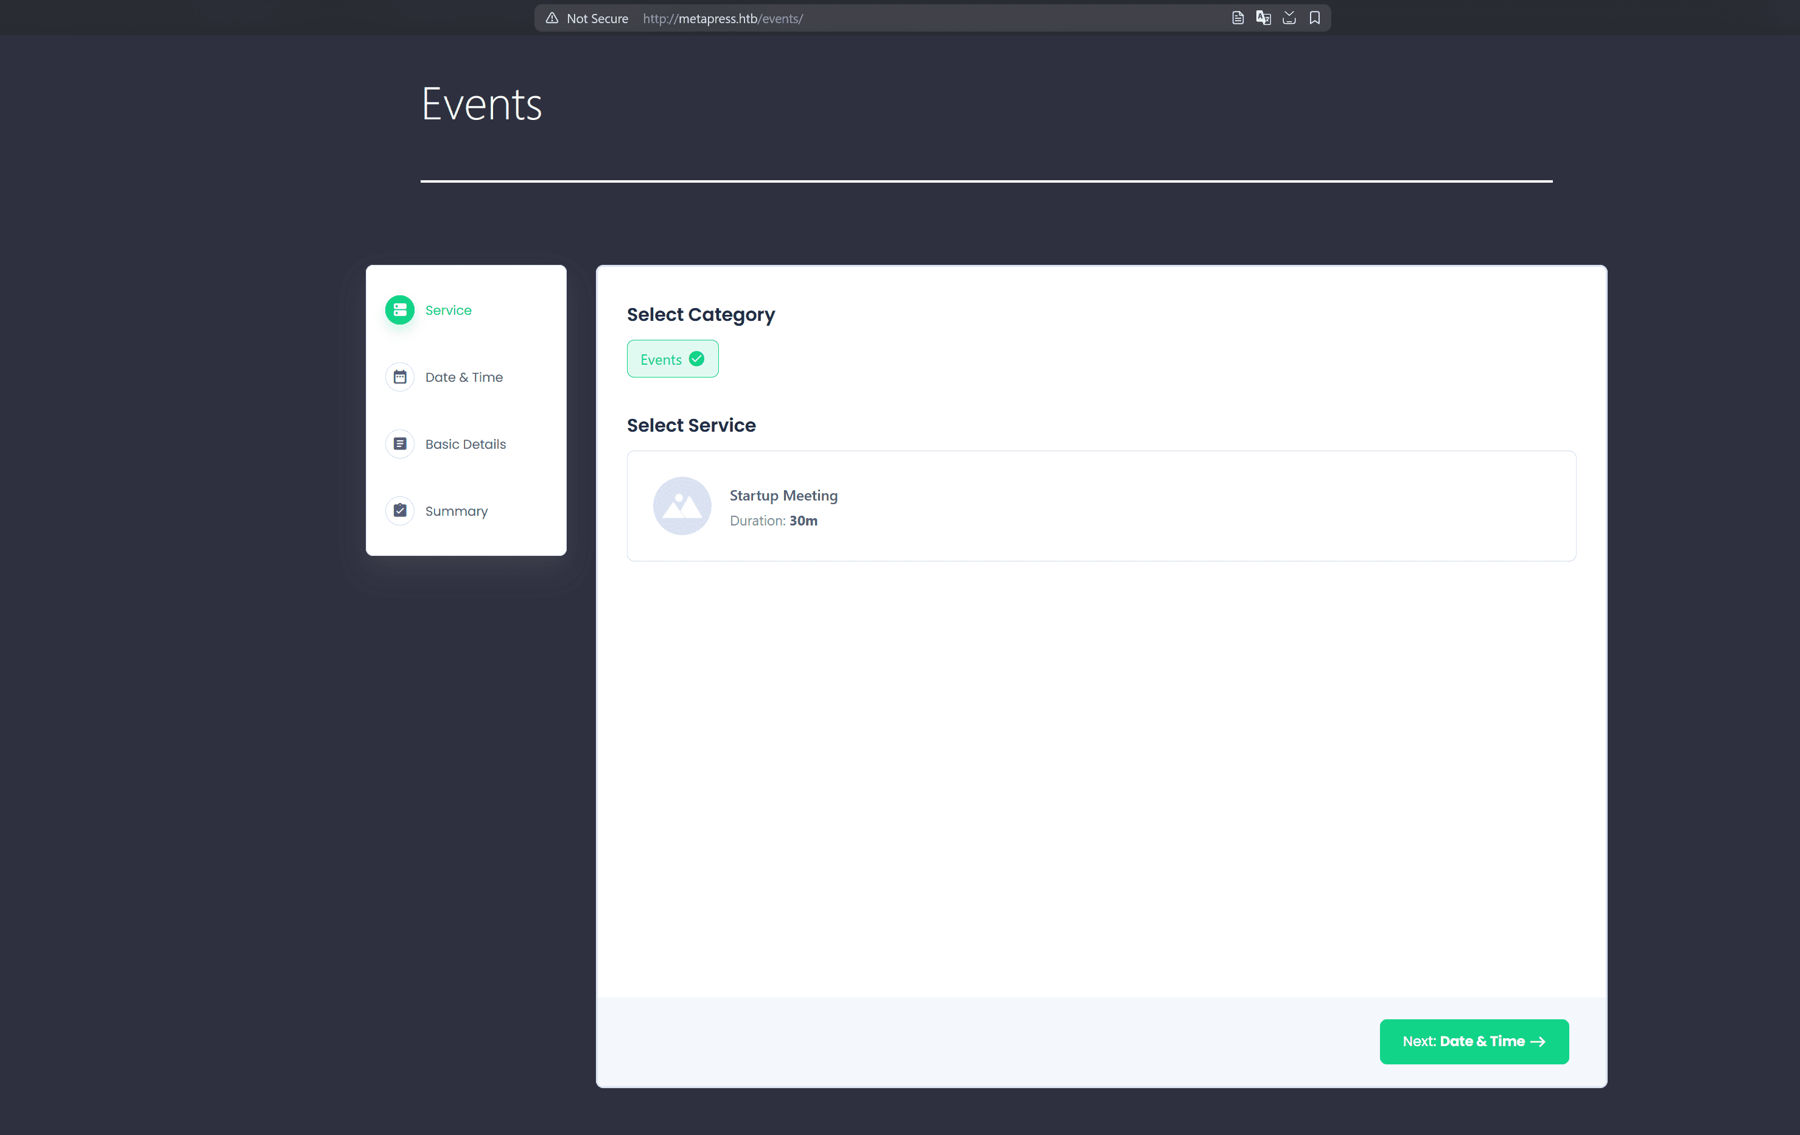Click the Basic Details note icon
This screenshot has height=1135, width=1800.
(400, 443)
